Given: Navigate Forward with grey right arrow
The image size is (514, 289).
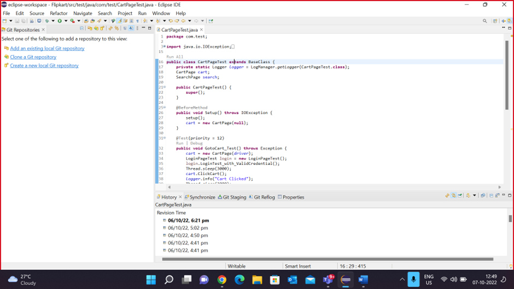Looking at the screenshot, I should [x=196, y=21].
